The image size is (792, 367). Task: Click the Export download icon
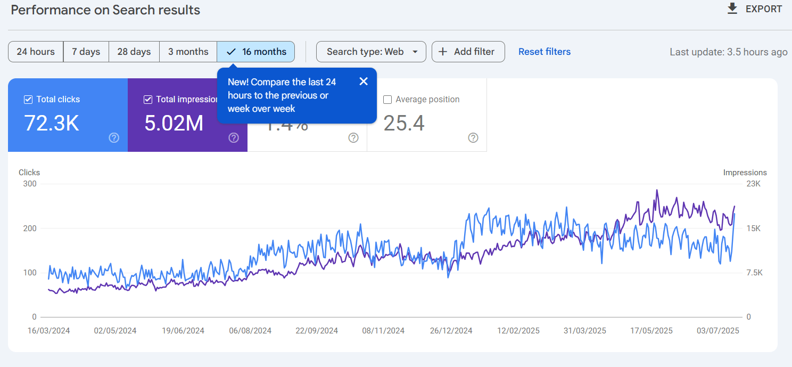point(732,9)
